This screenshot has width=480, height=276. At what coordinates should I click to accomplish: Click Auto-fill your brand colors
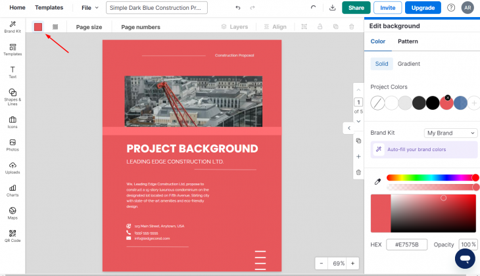tap(424, 149)
